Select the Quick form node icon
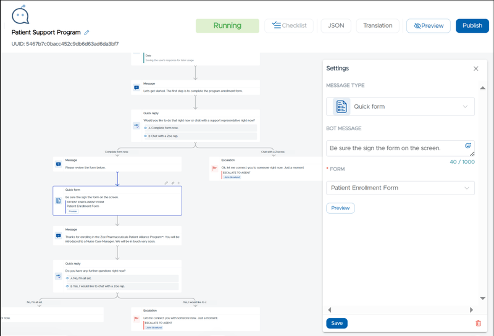Screen dimensions: 494x336 tap(58, 201)
